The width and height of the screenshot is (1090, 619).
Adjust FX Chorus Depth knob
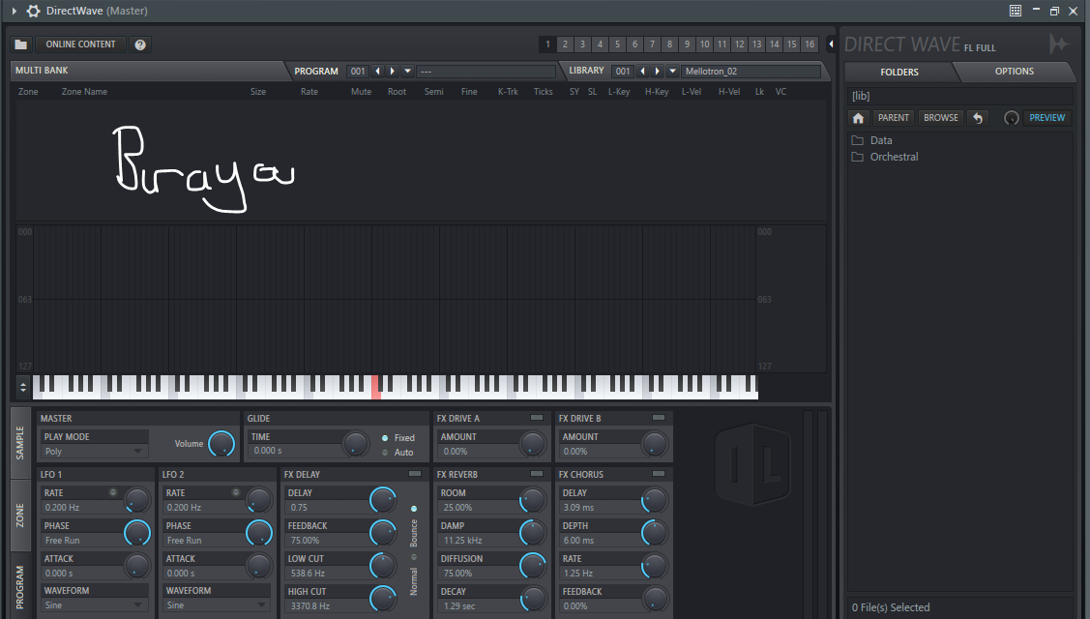(x=654, y=533)
